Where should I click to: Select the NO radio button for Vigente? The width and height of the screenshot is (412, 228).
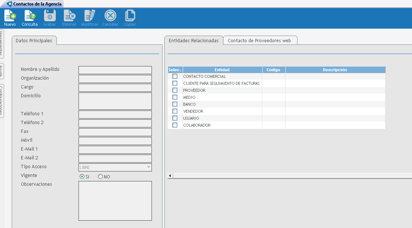[100, 177]
